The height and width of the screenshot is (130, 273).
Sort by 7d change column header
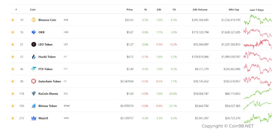click(174, 10)
